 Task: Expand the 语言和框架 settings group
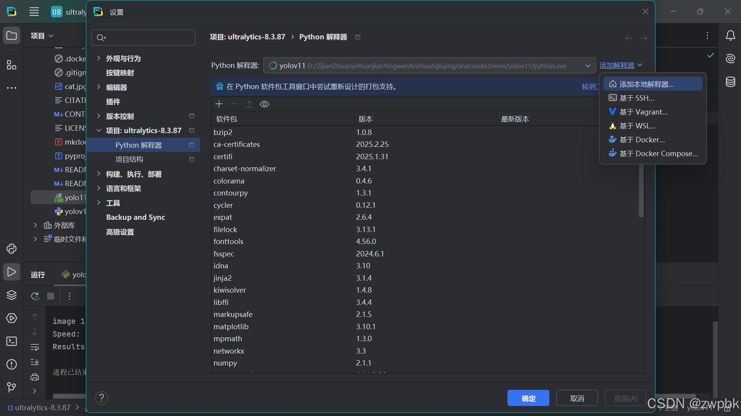click(98, 188)
